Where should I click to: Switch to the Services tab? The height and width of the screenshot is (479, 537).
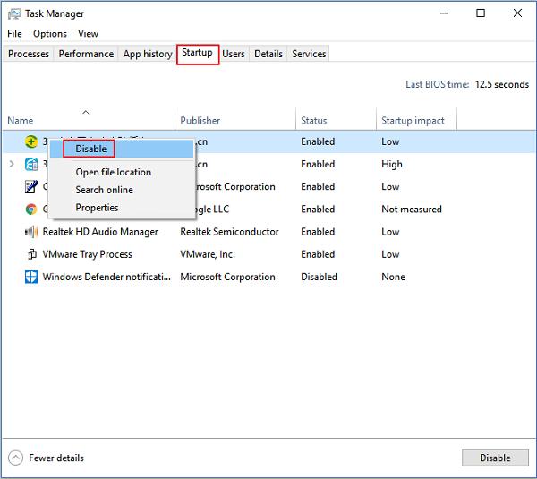coord(309,54)
